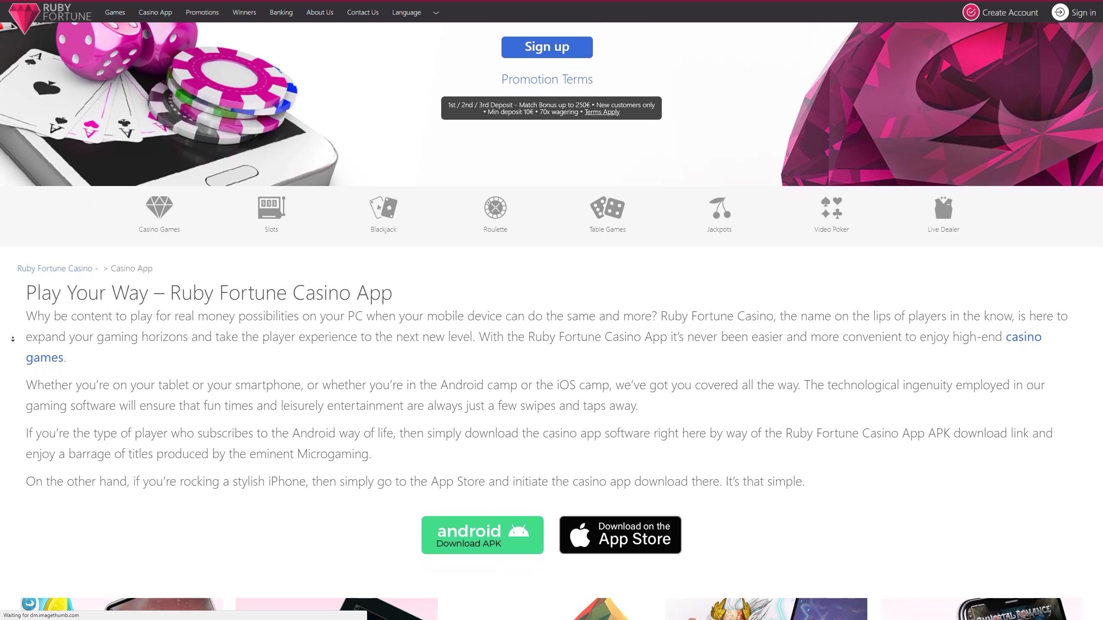Screen dimensions: 1103x620
Task: Select the Jackpots cherry icon
Action: [720, 208]
